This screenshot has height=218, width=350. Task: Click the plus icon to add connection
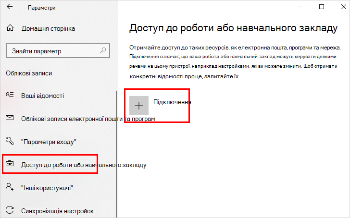pos(139,106)
